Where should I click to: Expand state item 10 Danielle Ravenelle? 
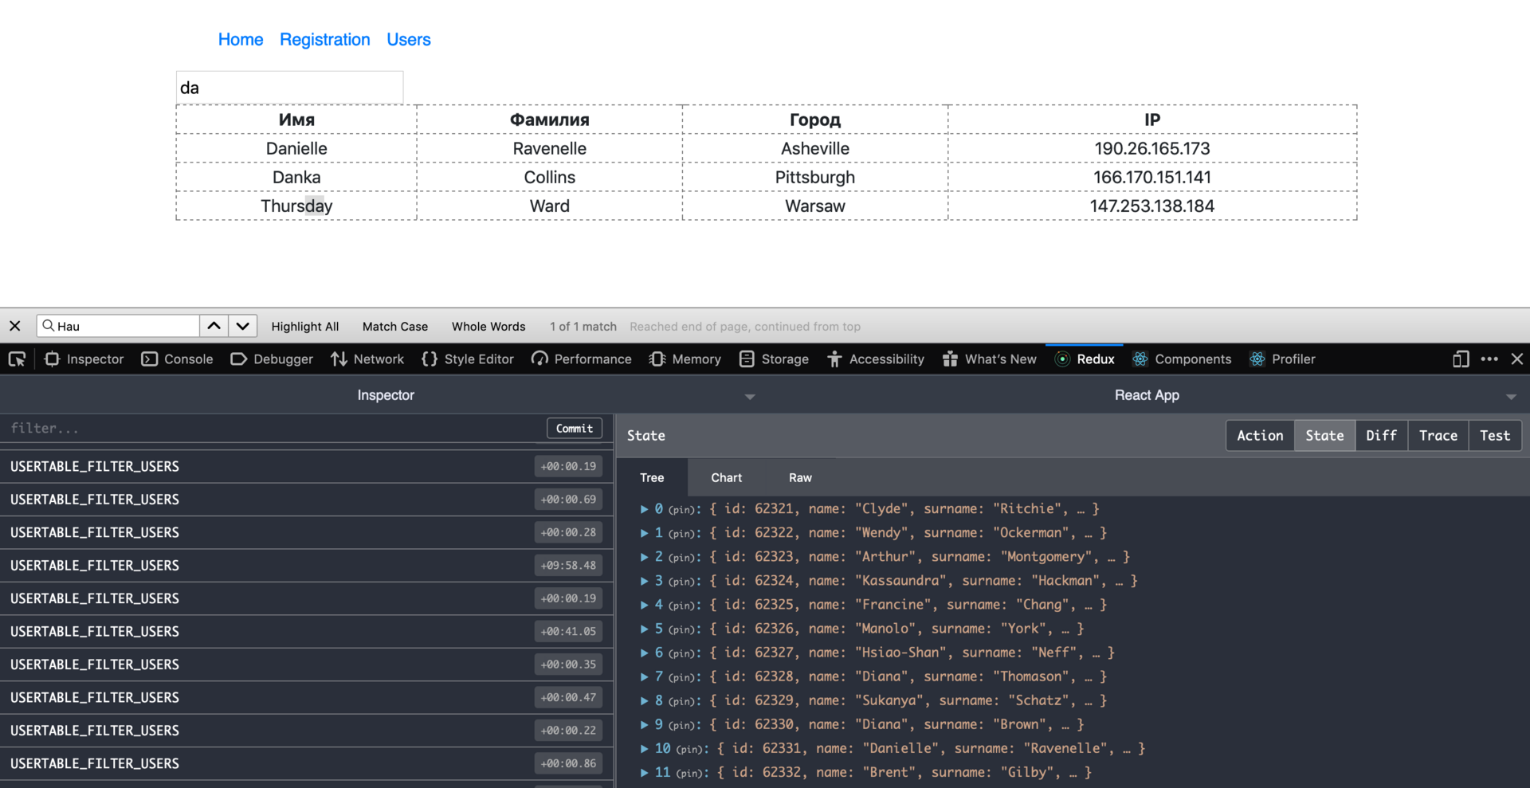644,748
